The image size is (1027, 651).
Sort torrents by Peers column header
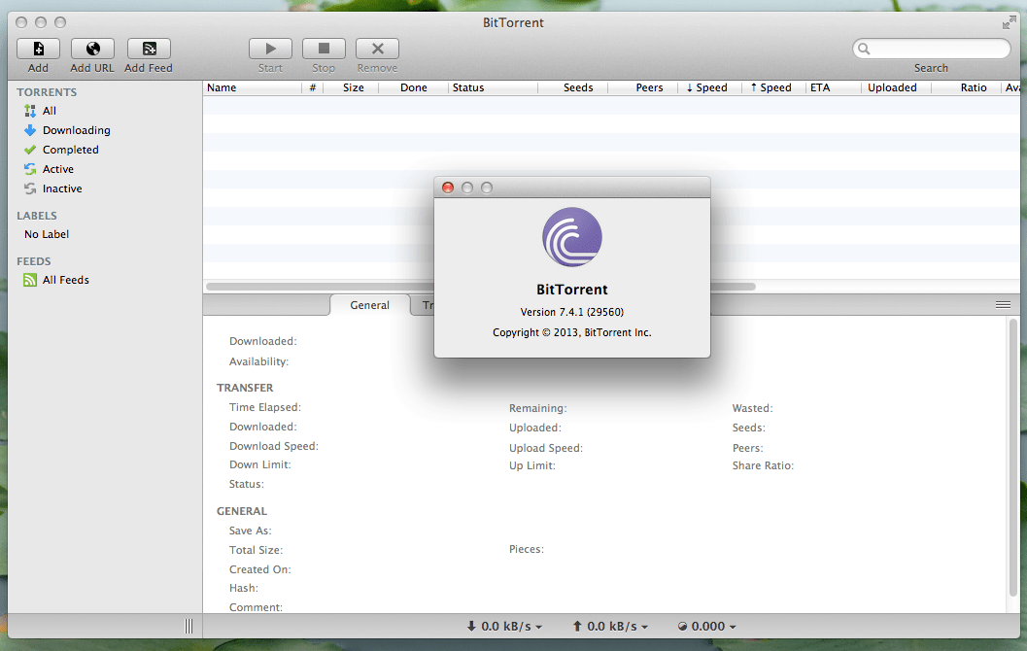point(643,87)
